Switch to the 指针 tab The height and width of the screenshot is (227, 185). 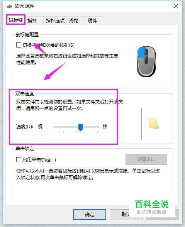click(32, 20)
